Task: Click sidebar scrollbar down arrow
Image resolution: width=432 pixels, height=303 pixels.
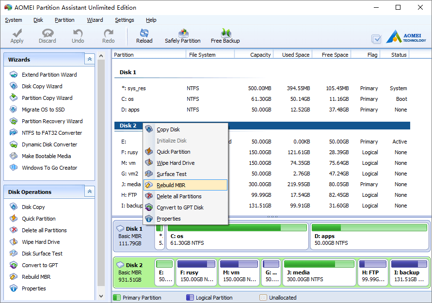Action: coord(101,296)
